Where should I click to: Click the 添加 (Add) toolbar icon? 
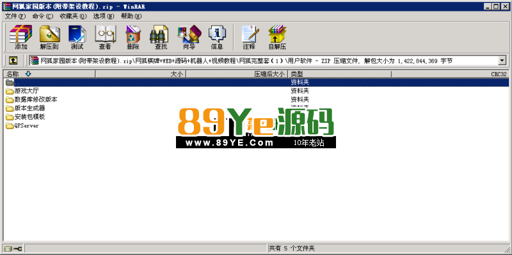[x=21, y=37]
